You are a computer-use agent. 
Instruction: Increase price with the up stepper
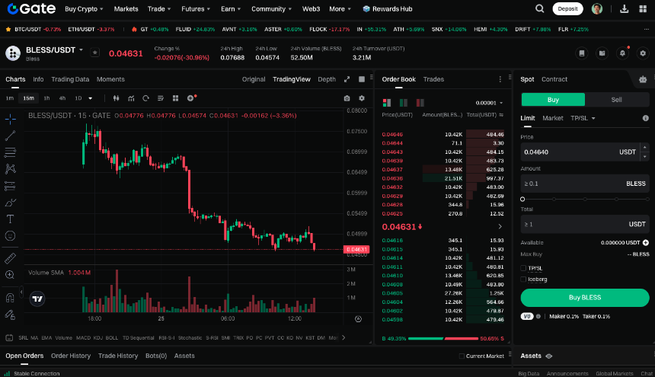tap(644, 148)
